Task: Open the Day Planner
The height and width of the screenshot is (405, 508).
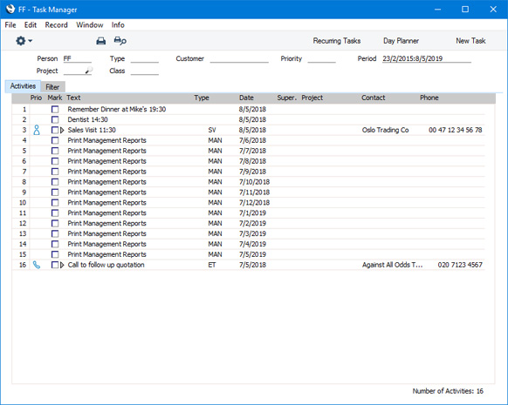Action: 401,41
